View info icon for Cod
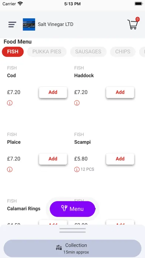145x258 pixels. tap(10, 103)
